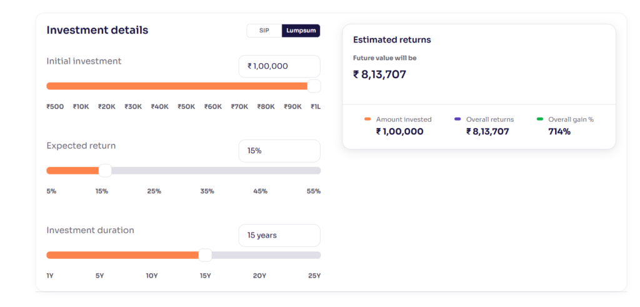The image size is (640, 307).
Task: Click the ₹50K mark on investment scale
Action: (x=186, y=107)
